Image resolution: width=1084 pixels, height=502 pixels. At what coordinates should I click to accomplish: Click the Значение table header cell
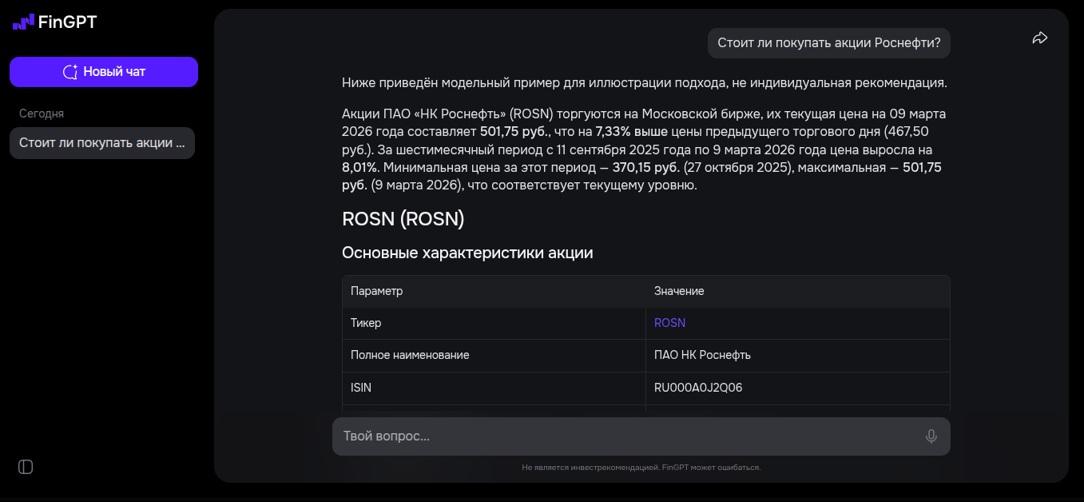tap(678, 291)
